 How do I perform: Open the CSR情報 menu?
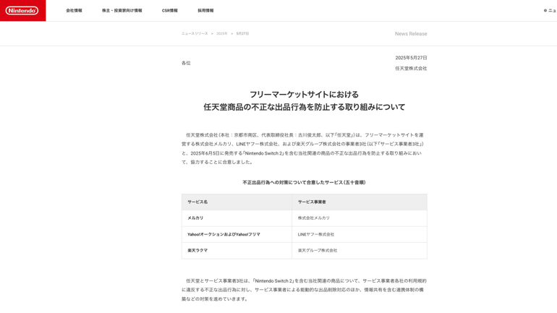tap(170, 11)
